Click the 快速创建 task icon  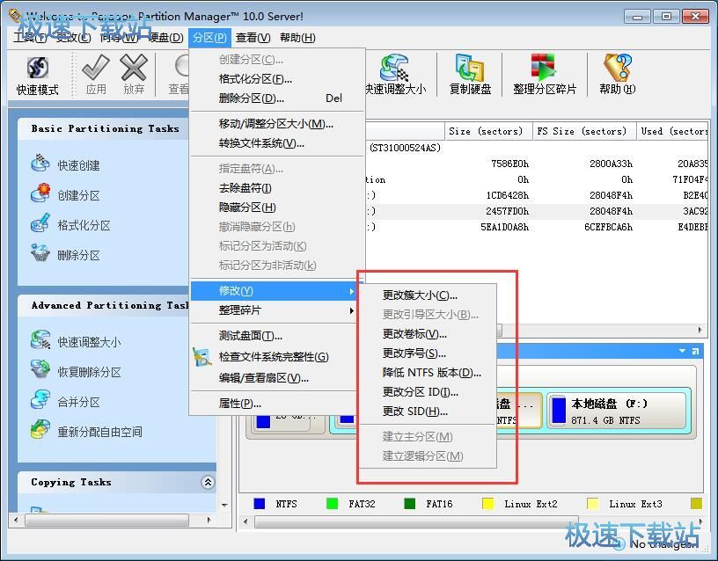[x=40, y=164]
